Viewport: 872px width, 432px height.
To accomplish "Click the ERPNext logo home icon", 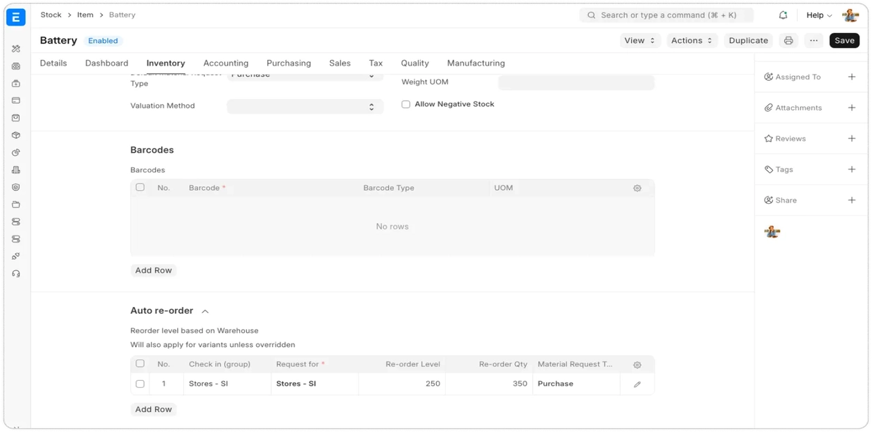I will click(x=16, y=17).
